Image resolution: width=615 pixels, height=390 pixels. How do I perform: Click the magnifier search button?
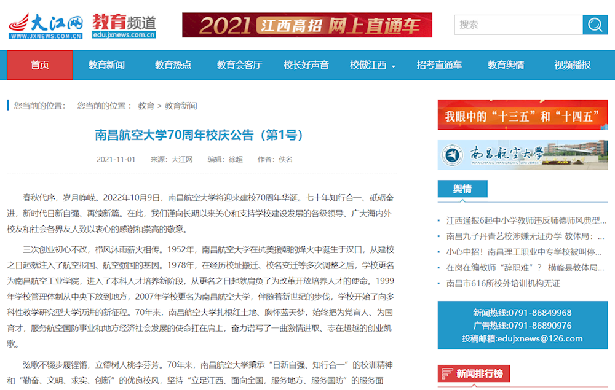595,25
